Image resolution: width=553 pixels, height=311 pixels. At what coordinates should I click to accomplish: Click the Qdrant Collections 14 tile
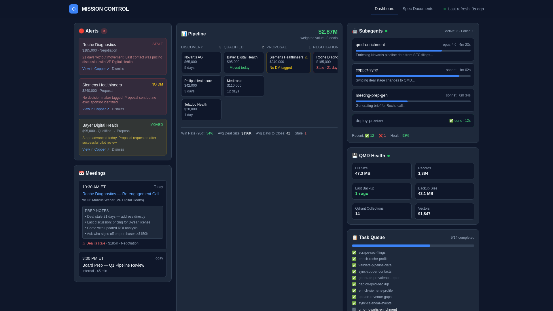click(x=382, y=211)
